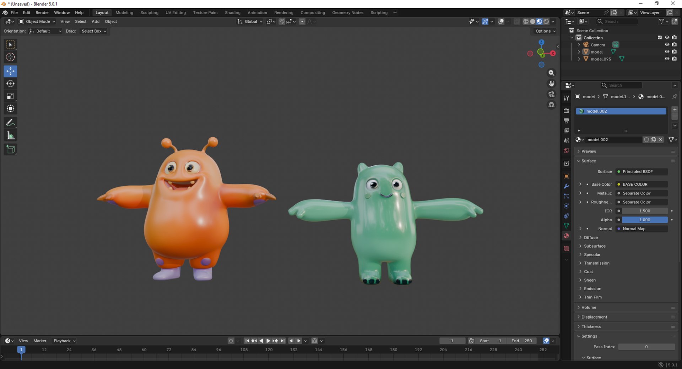682x369 pixels.
Task: Toggle model.095 visibility eye icon
Action: [667, 59]
